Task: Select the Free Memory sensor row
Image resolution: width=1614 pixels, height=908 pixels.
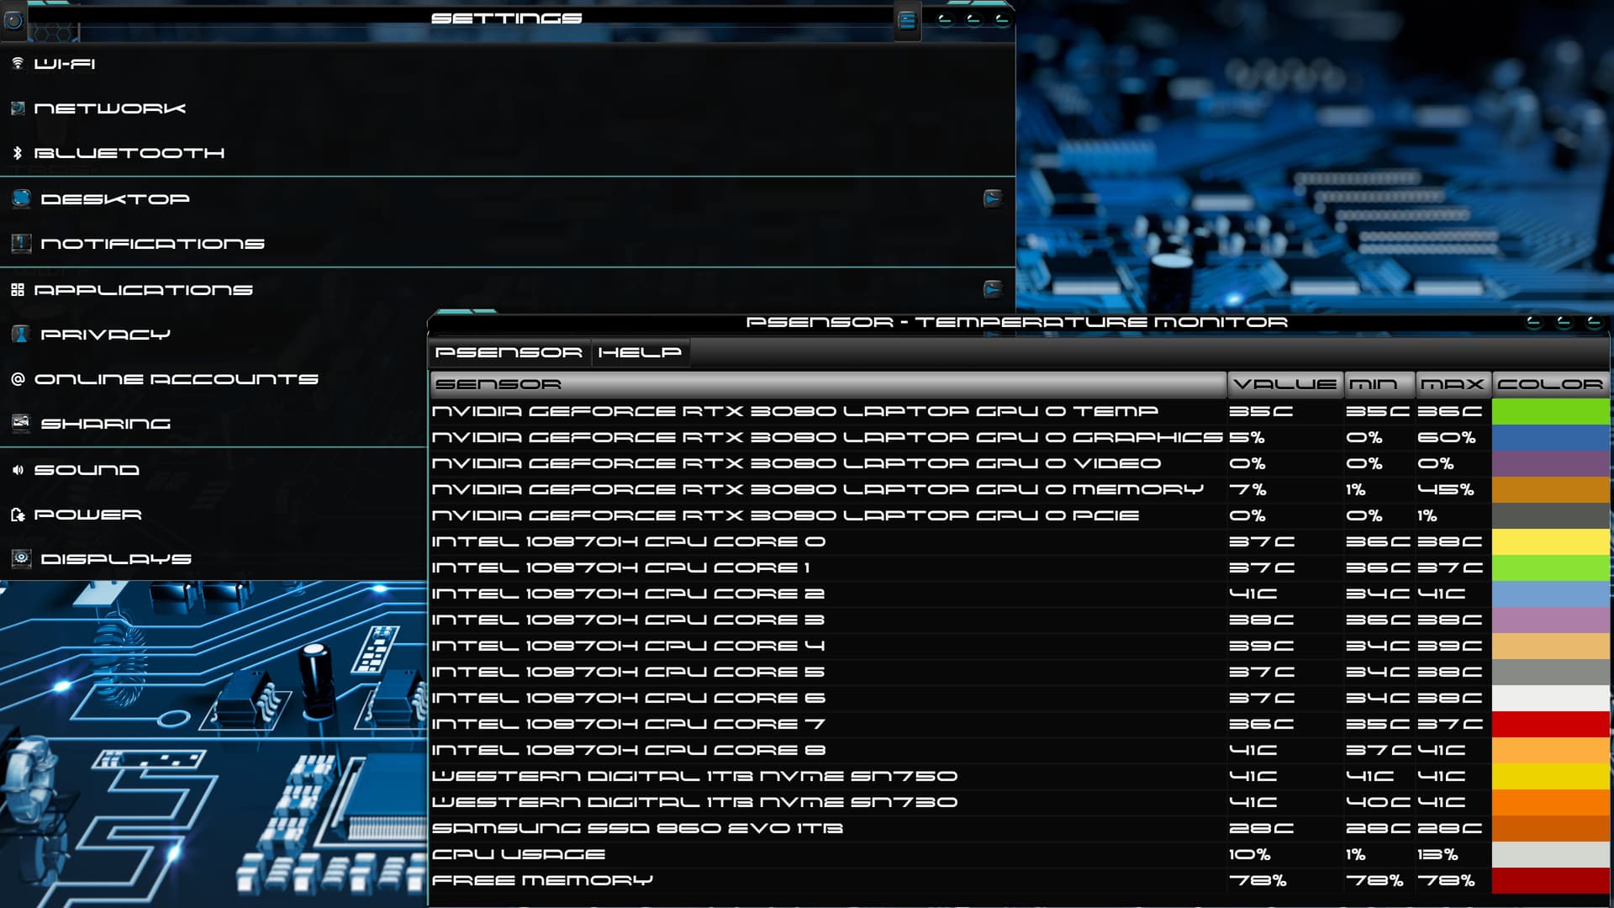Action: pyautogui.click(x=1019, y=880)
